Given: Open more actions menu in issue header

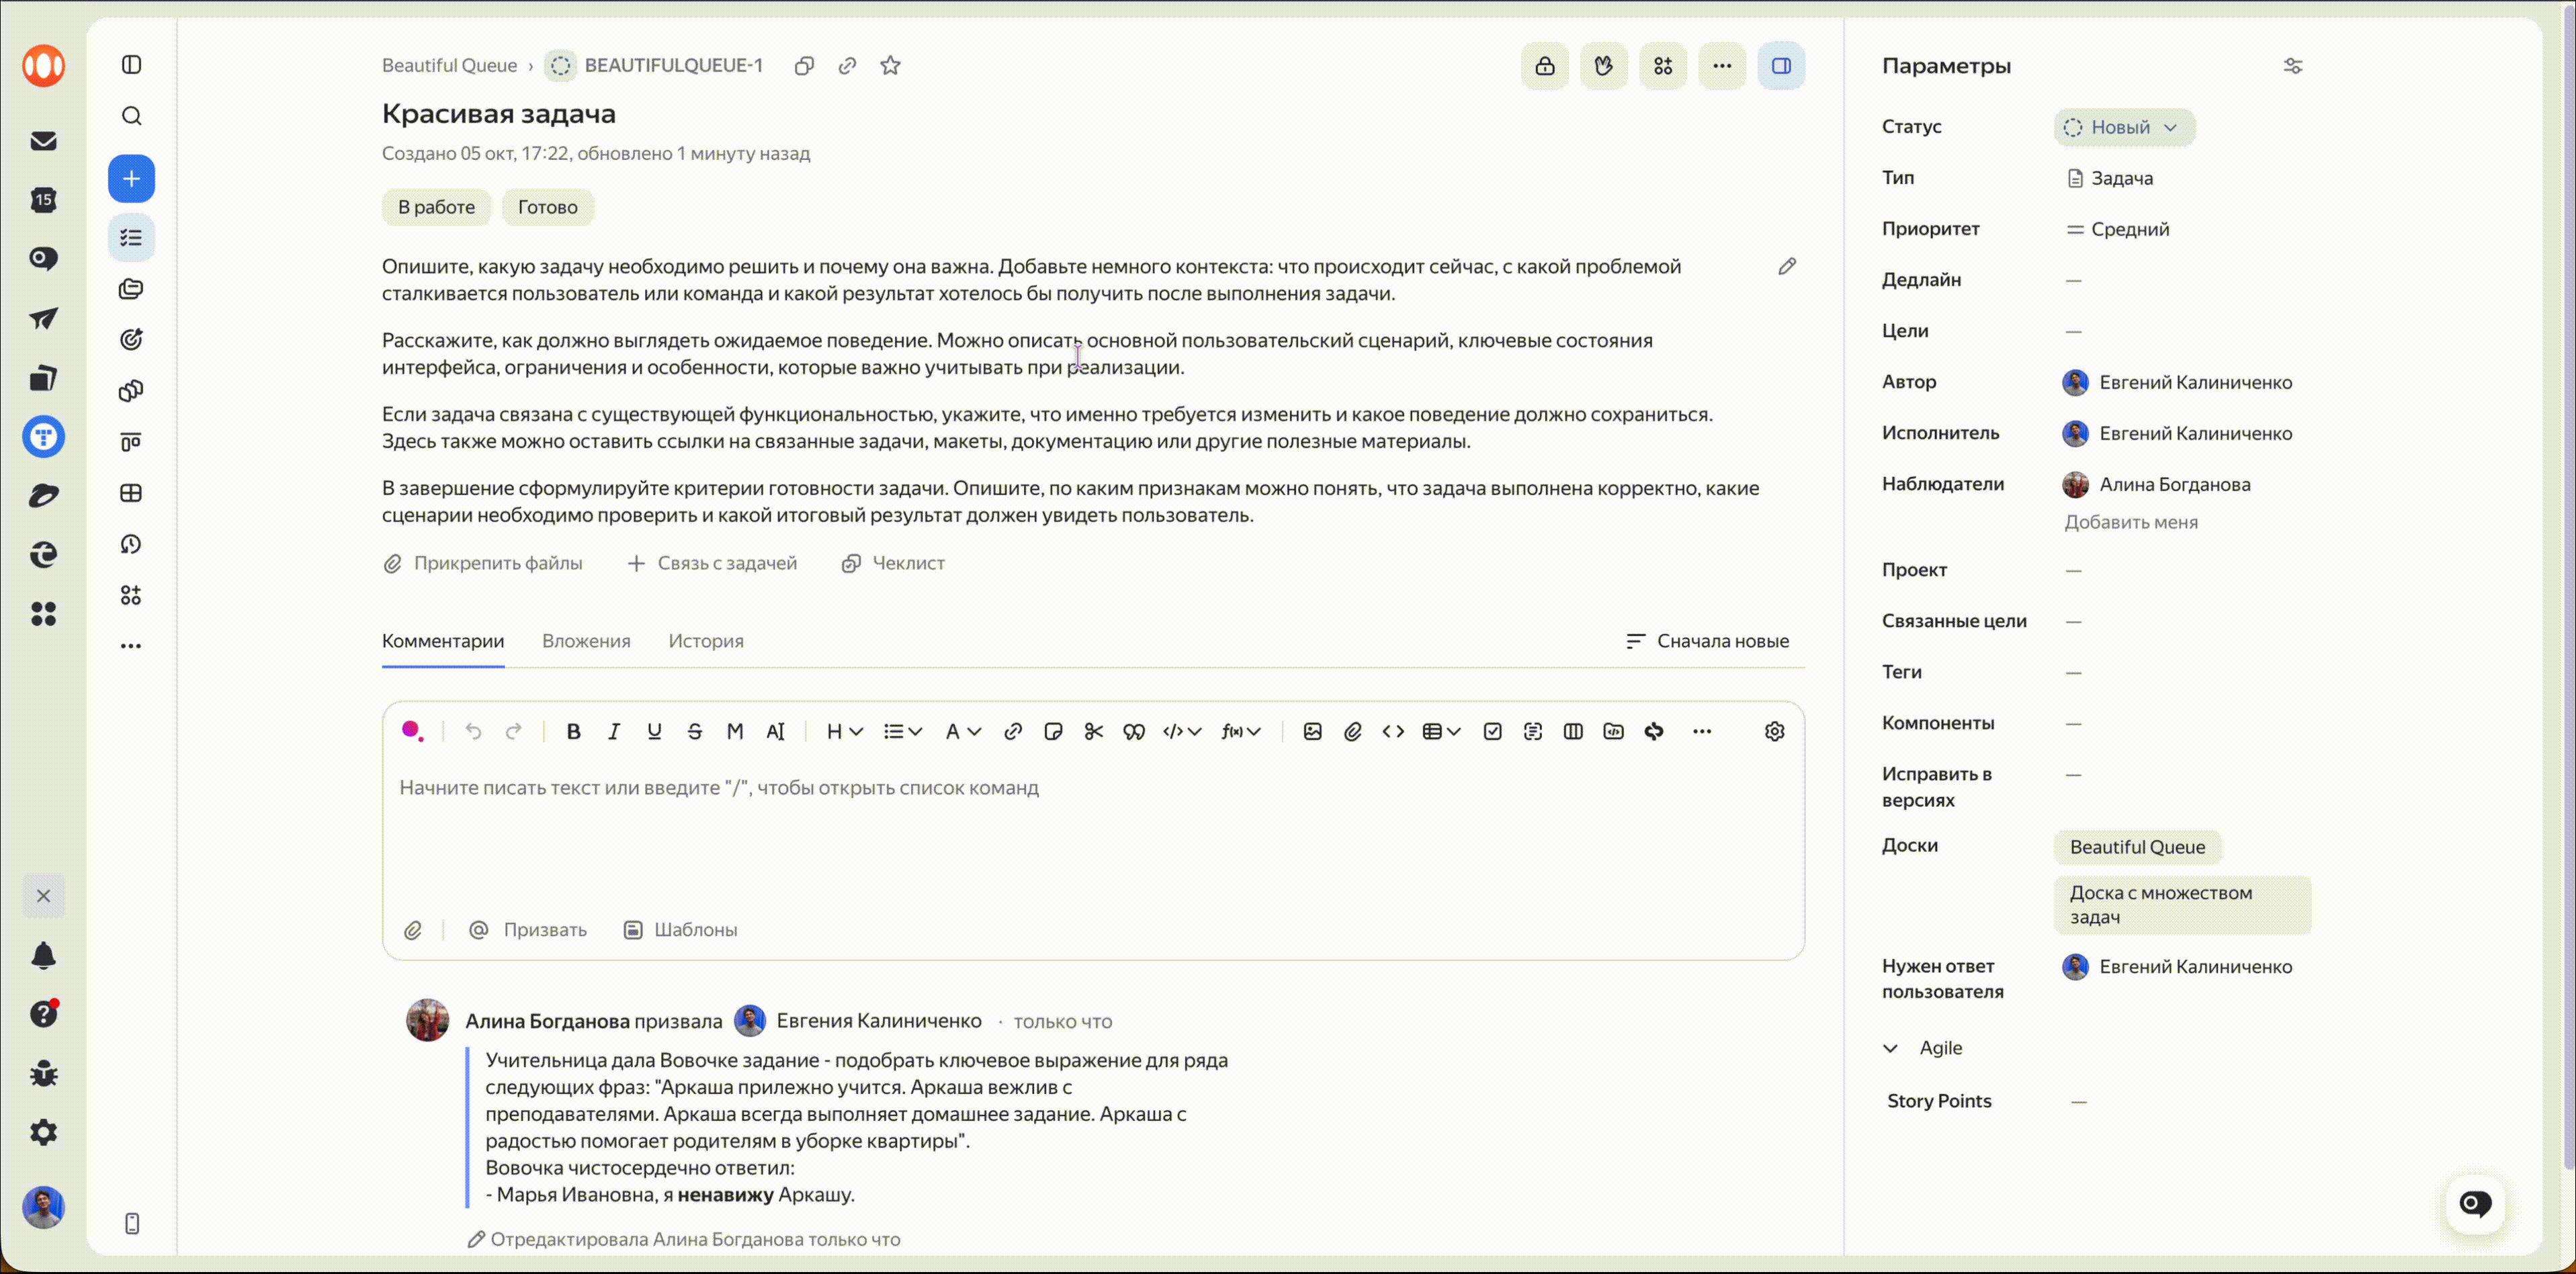Looking at the screenshot, I should tap(1722, 66).
